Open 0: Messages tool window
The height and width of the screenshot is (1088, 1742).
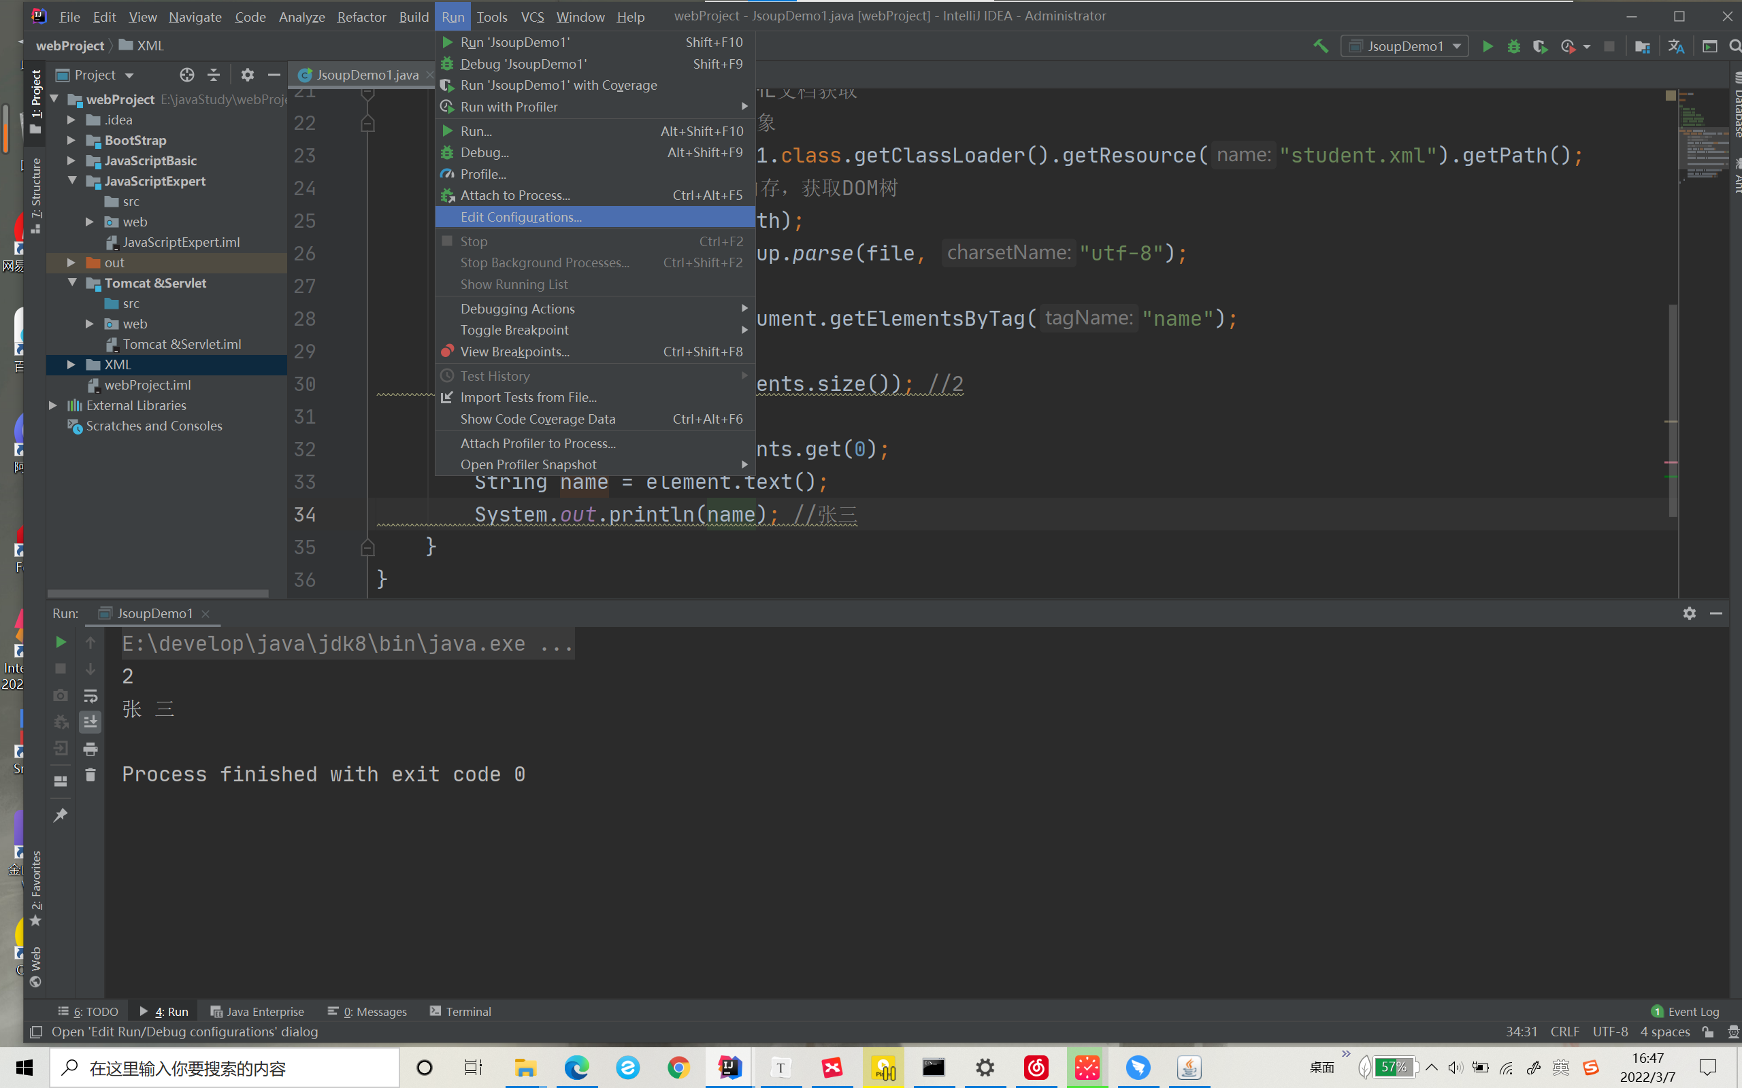pos(367,1011)
